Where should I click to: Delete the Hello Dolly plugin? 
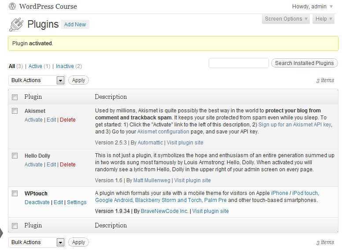tap(68, 165)
